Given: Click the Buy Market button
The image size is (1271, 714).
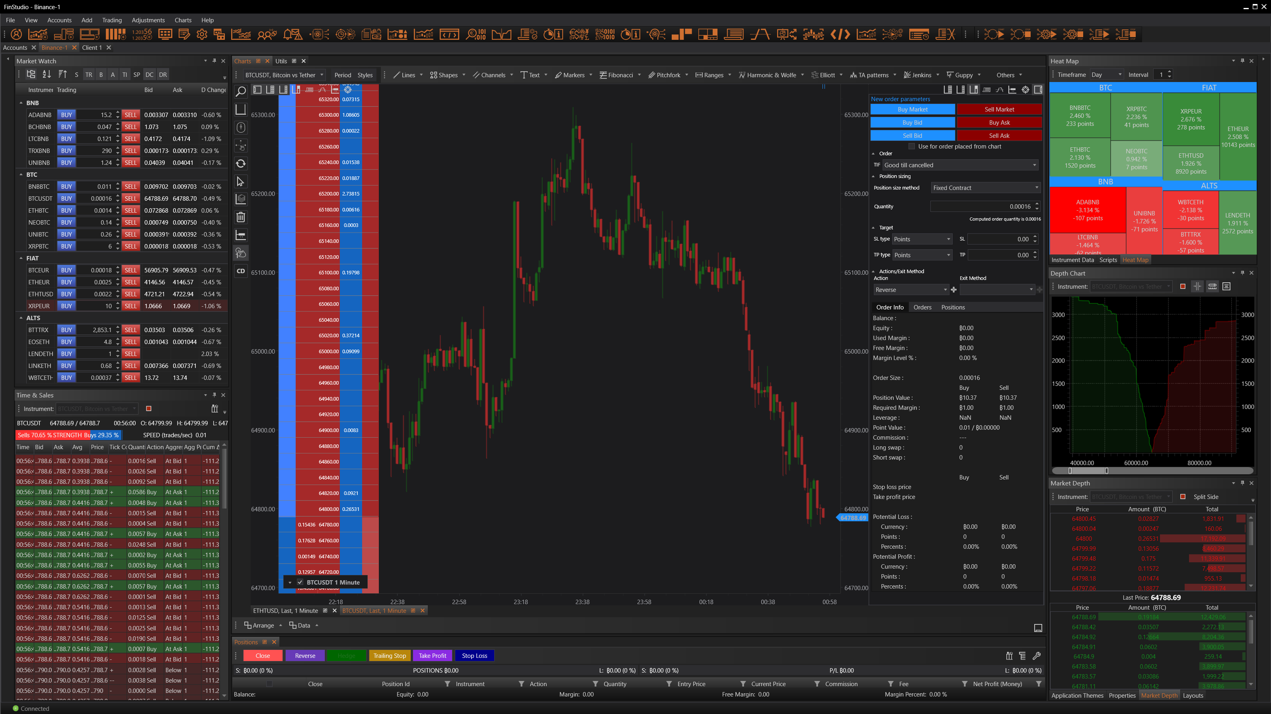Looking at the screenshot, I should pos(912,109).
